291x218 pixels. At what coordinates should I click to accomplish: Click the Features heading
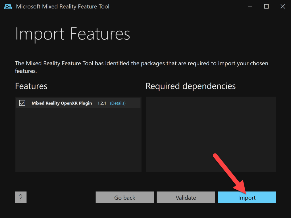click(x=31, y=86)
